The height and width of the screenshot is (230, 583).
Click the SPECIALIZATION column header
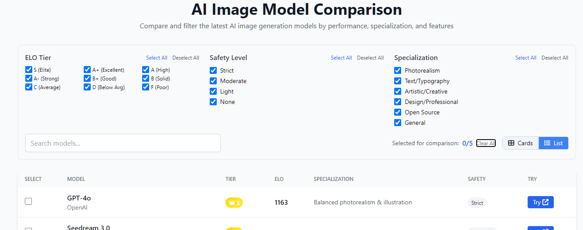[334, 179]
